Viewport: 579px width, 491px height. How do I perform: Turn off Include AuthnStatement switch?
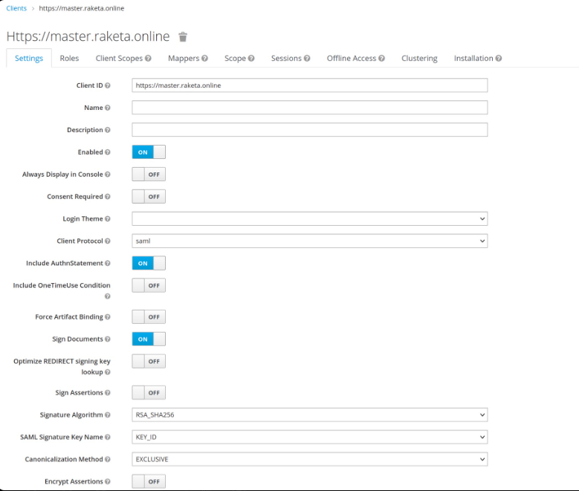pos(149,263)
